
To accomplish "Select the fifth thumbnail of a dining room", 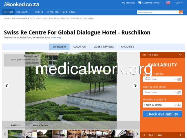I will click(74, 134).
